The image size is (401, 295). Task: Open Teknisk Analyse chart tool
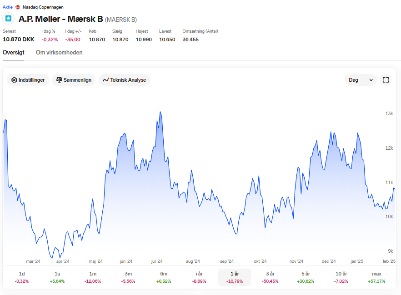(x=124, y=80)
